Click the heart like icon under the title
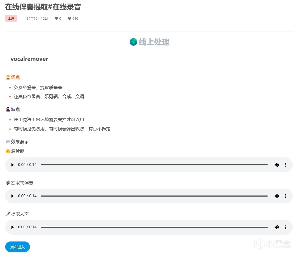The width and height of the screenshot is (299, 256). 56,18
